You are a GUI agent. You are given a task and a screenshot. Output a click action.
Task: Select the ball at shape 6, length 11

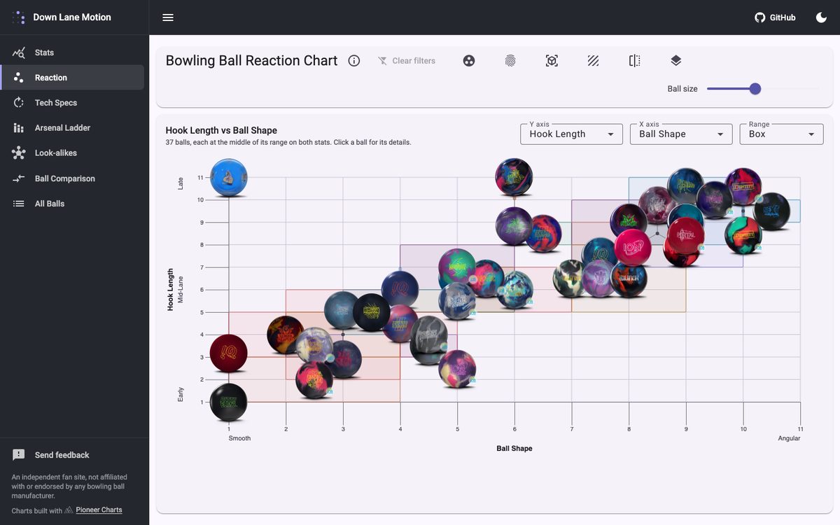pos(514,177)
